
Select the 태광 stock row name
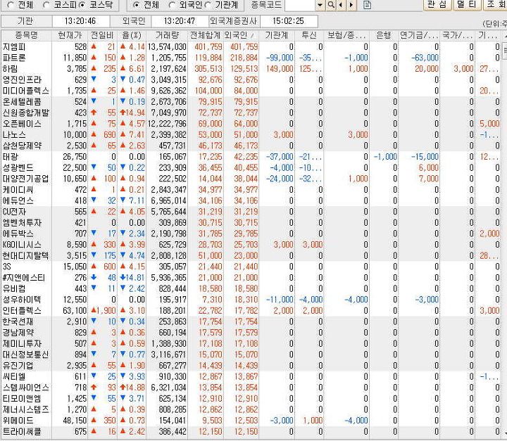pyautogui.click(x=11, y=157)
